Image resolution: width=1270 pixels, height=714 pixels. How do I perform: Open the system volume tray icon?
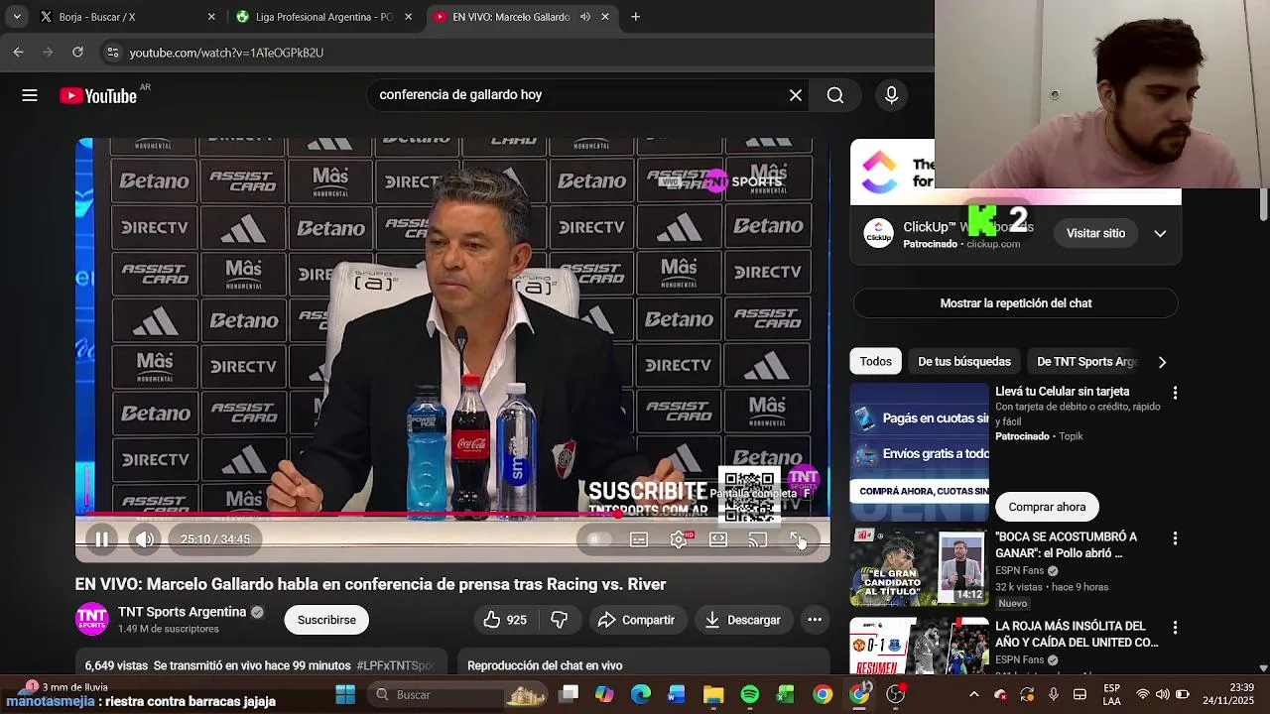(1162, 694)
